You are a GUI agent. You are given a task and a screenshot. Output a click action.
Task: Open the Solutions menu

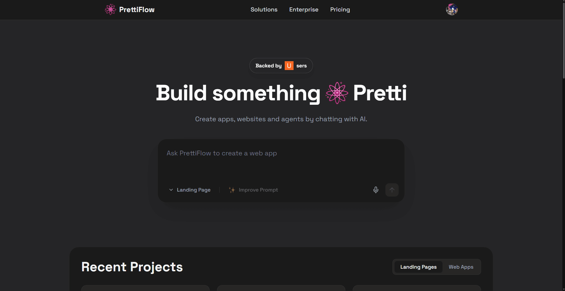click(264, 9)
